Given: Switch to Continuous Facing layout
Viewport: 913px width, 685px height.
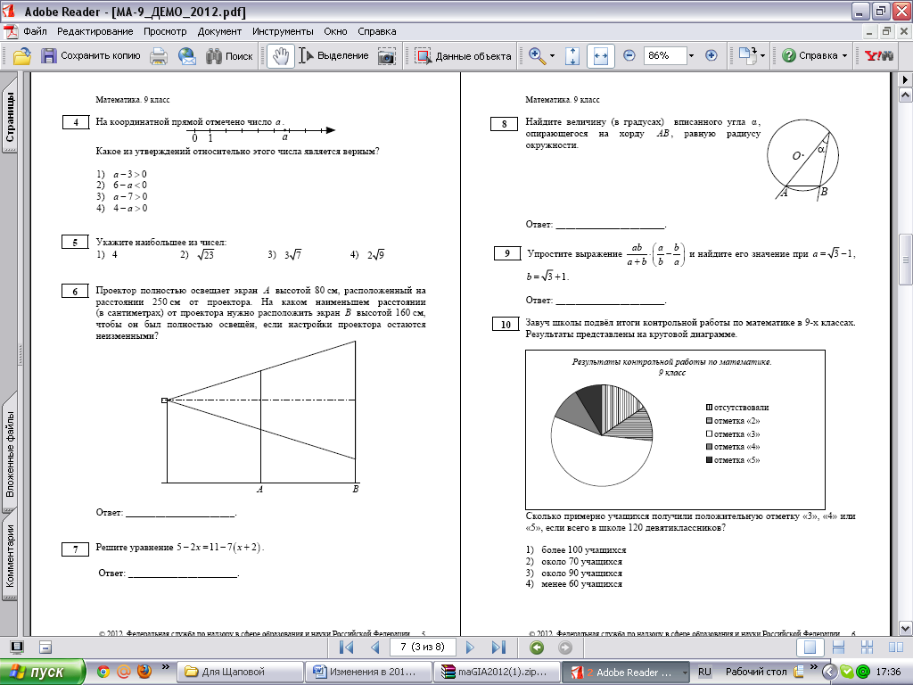Looking at the screenshot, I should click(867, 648).
